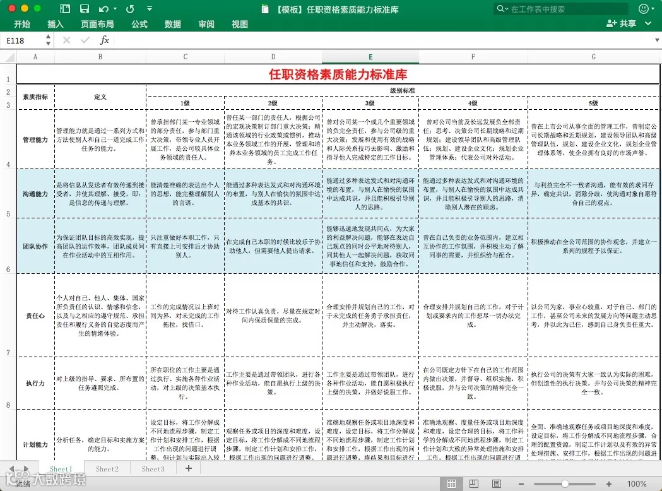
Task: Select column F header
Action: (x=473, y=57)
